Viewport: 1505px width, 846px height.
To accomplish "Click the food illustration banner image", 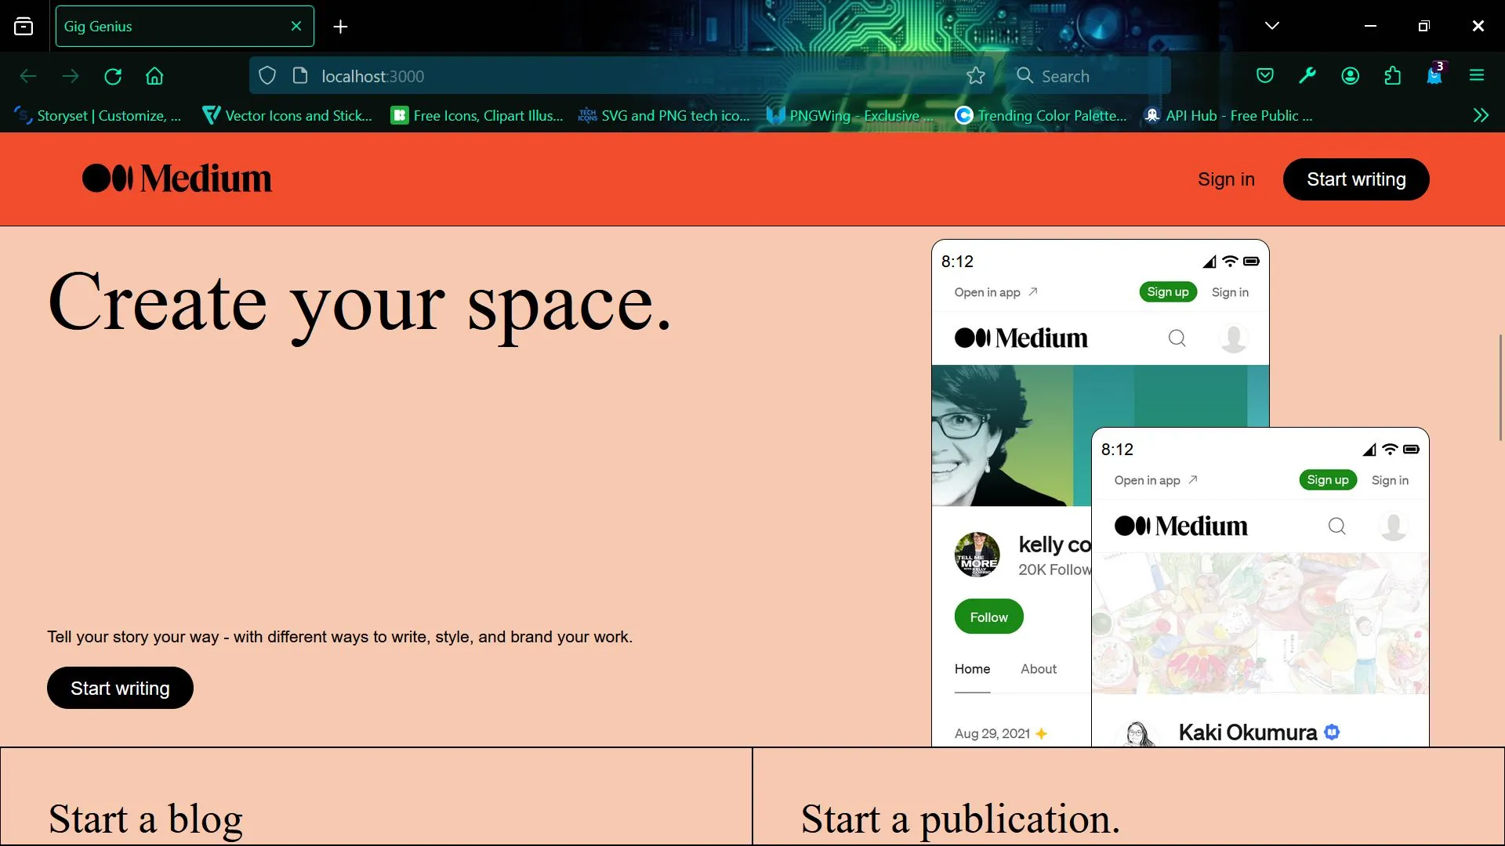I will (x=1260, y=624).
